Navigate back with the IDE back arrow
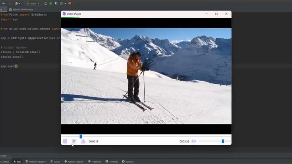Viewport: 292px width, 164px height. [4, 3]
